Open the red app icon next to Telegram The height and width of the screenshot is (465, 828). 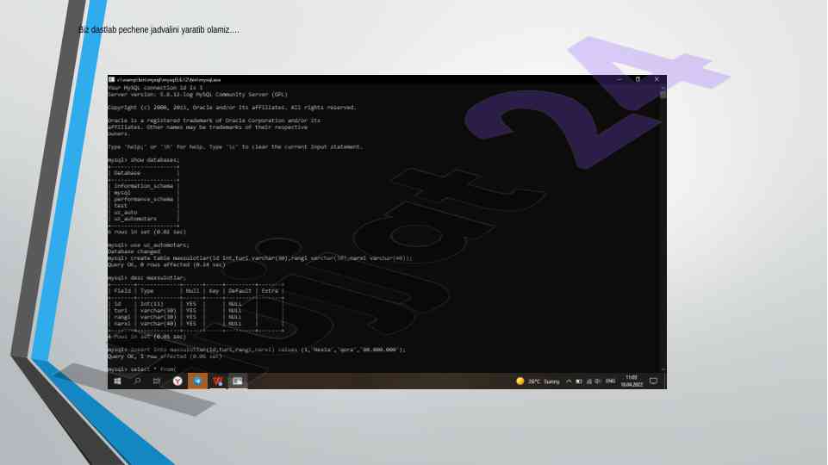[x=218, y=381]
